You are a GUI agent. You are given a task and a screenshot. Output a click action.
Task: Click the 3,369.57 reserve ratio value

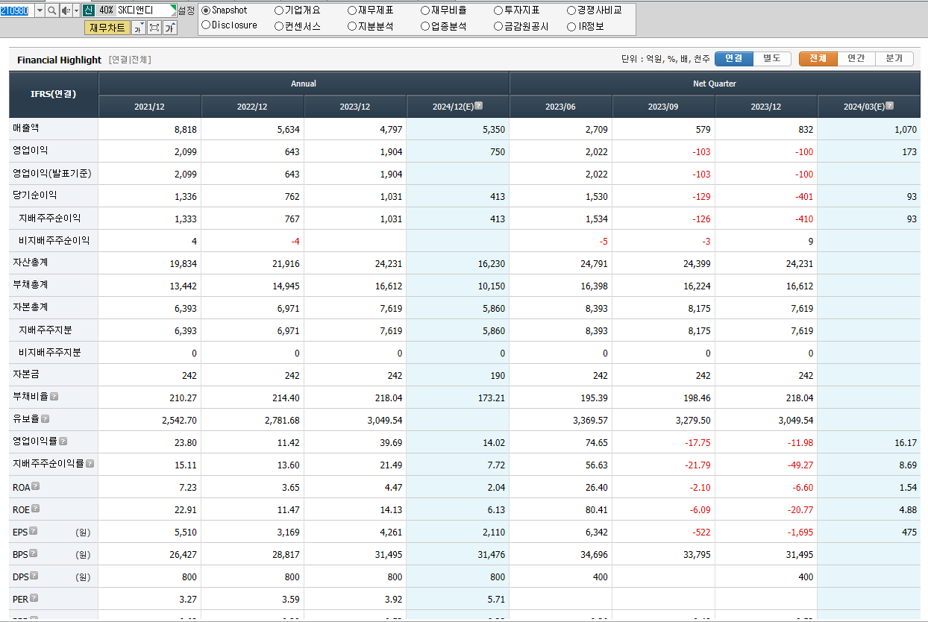coord(590,421)
